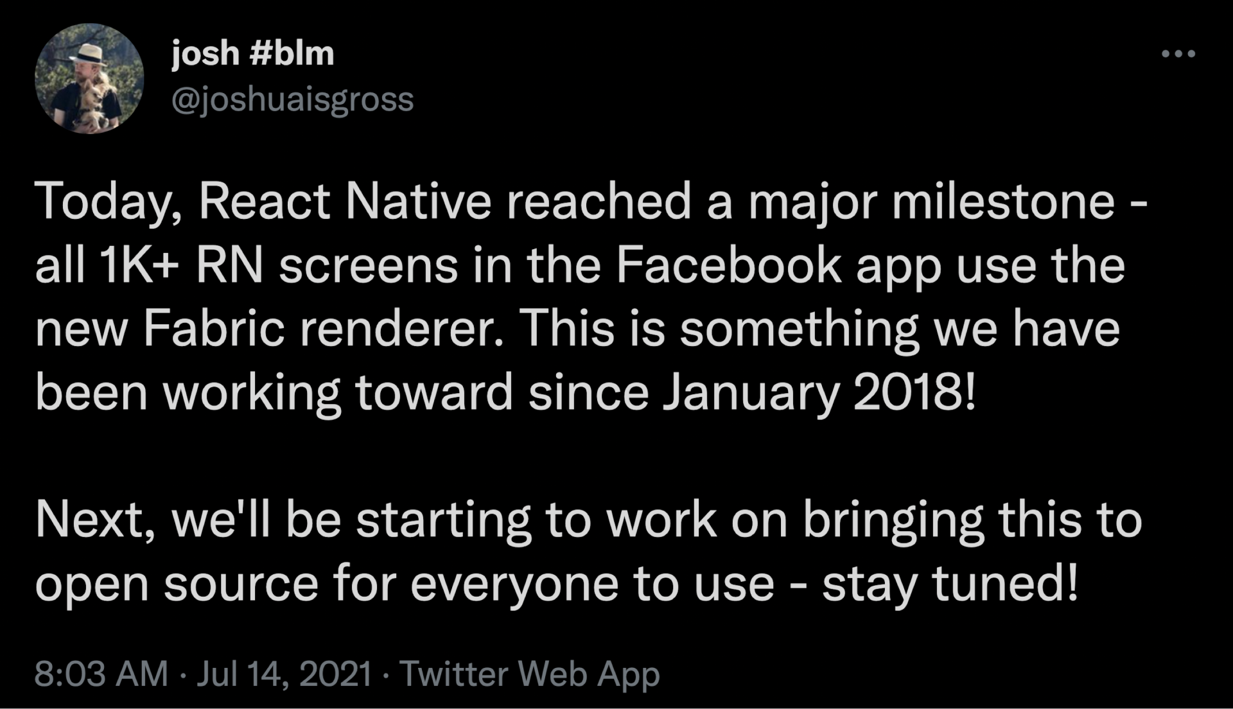Click josh's profile avatar photo

pyautogui.click(x=89, y=79)
